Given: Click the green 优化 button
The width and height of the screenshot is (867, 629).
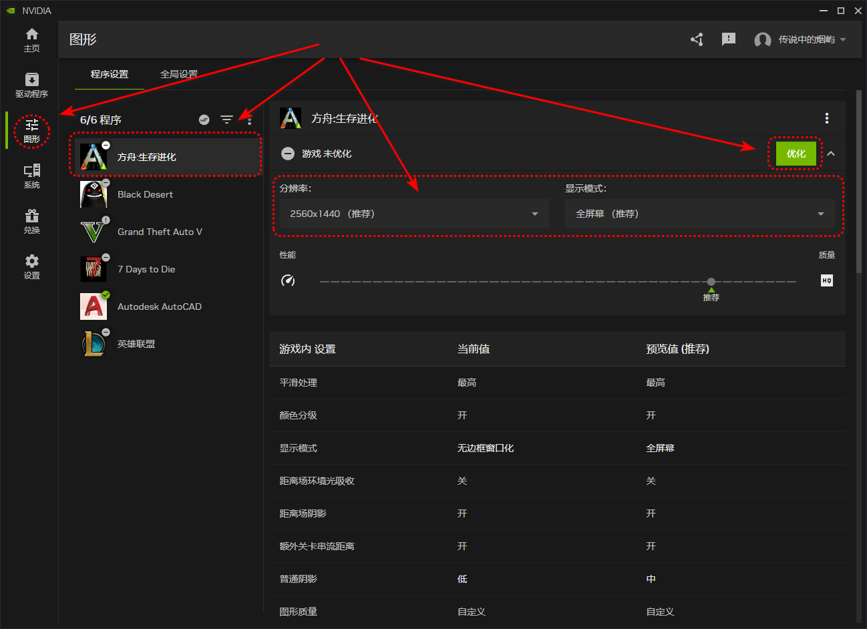Looking at the screenshot, I should pyautogui.click(x=796, y=154).
